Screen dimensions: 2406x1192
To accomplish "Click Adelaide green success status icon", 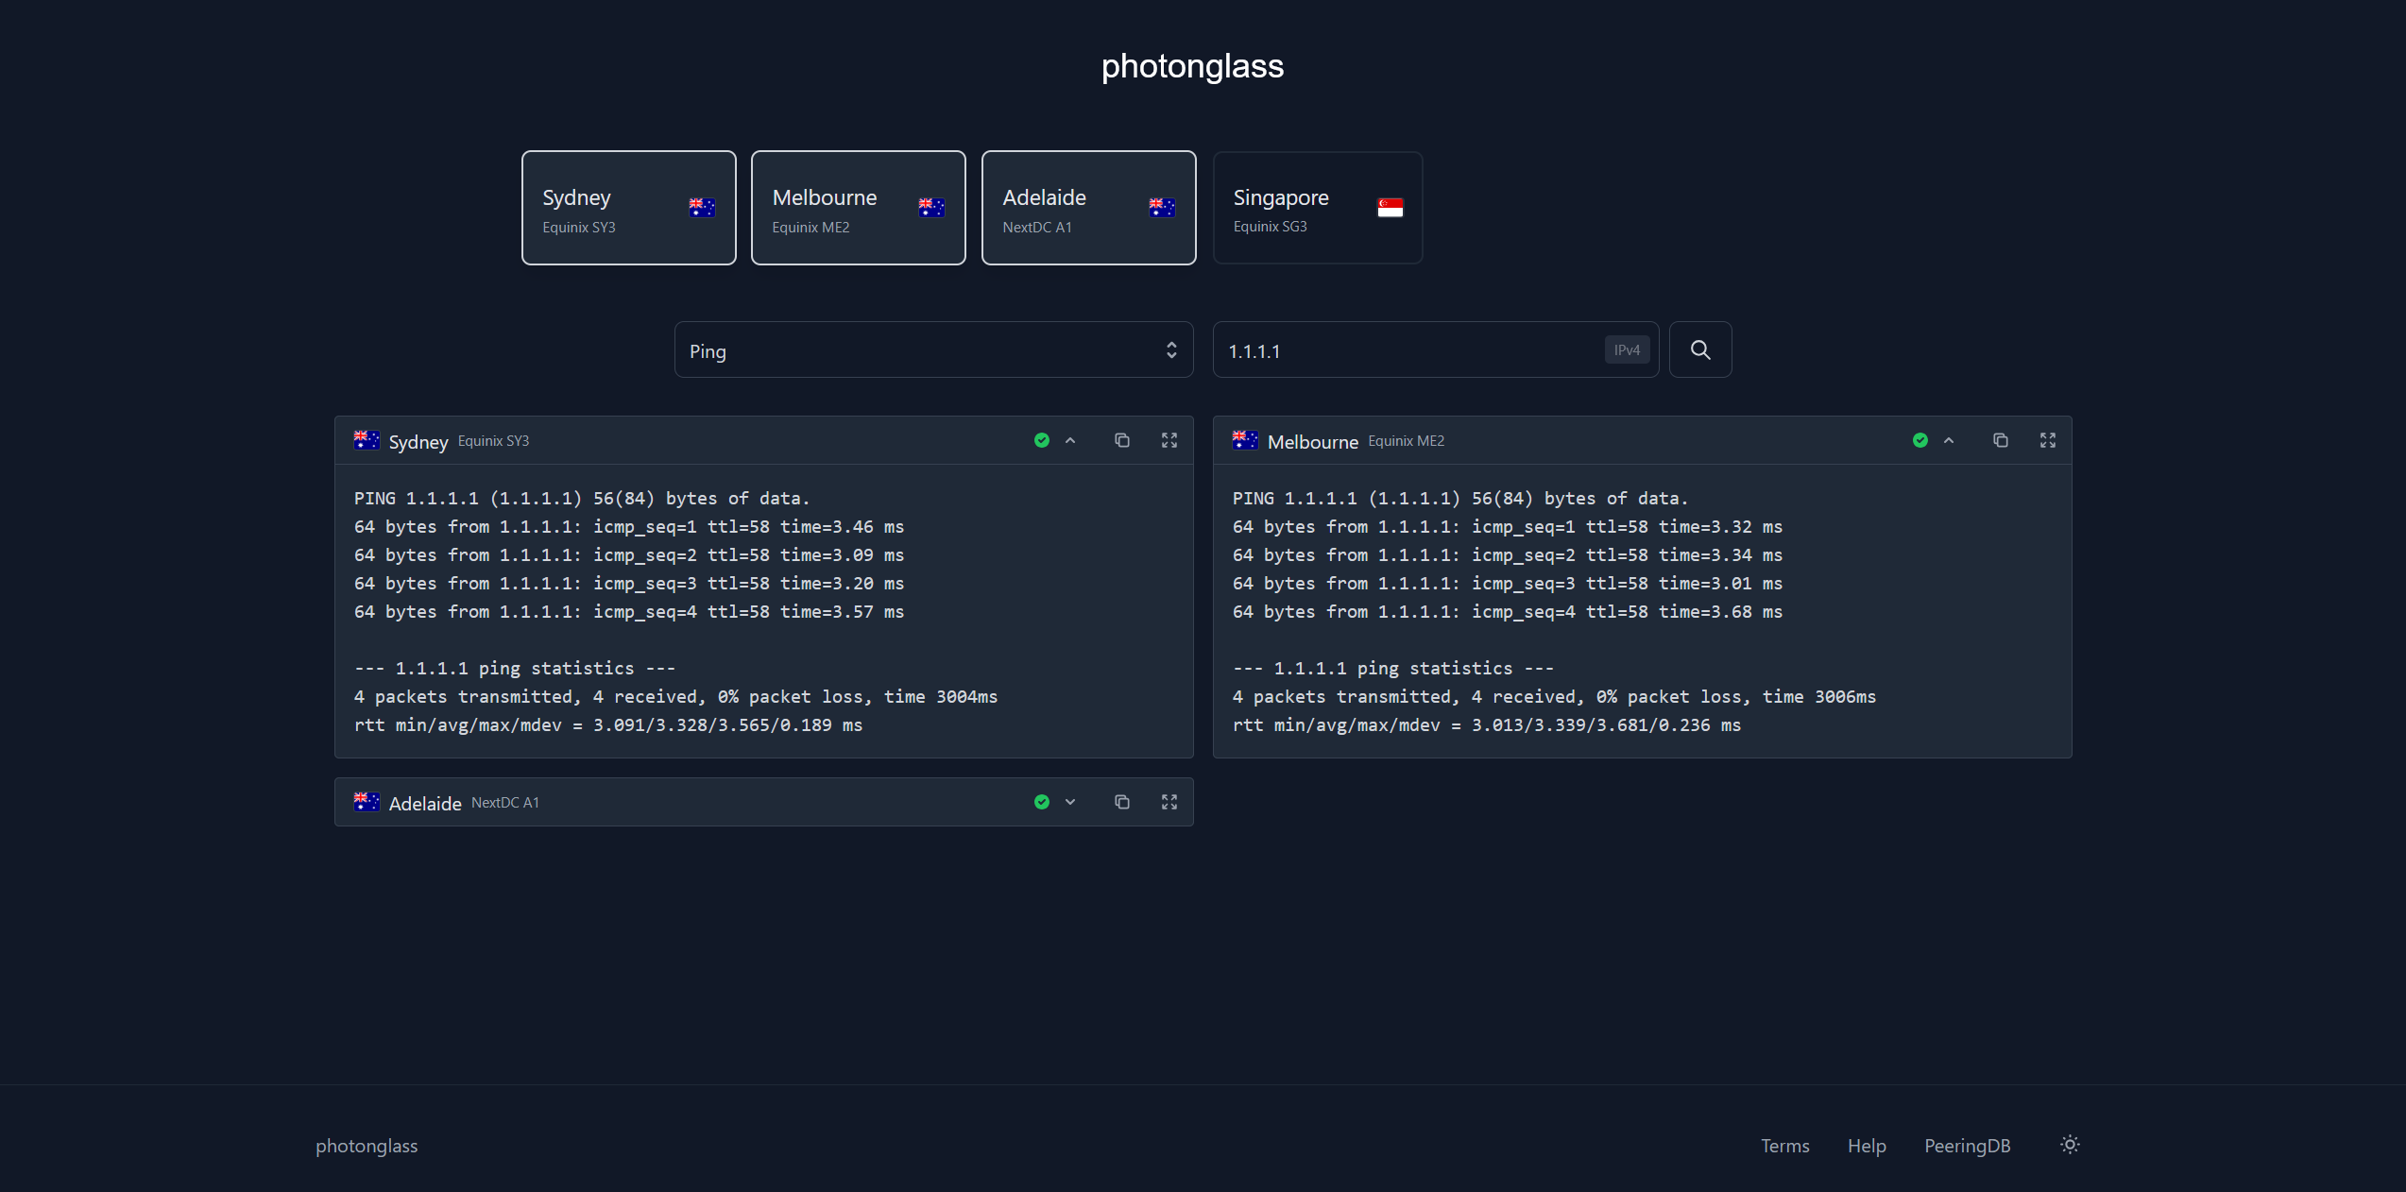I will [x=1042, y=802].
